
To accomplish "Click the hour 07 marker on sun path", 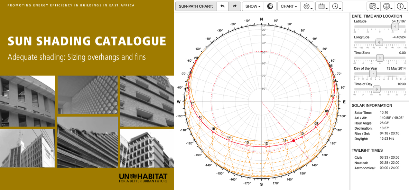I will pyautogui.click(x=333, y=99).
